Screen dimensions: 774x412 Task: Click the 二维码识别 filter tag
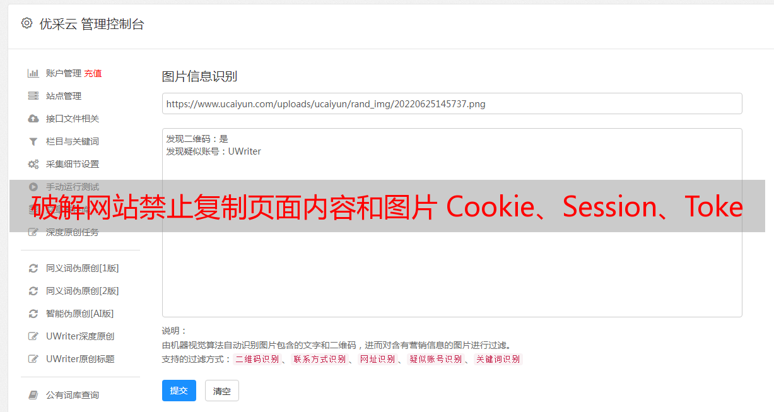(x=257, y=359)
